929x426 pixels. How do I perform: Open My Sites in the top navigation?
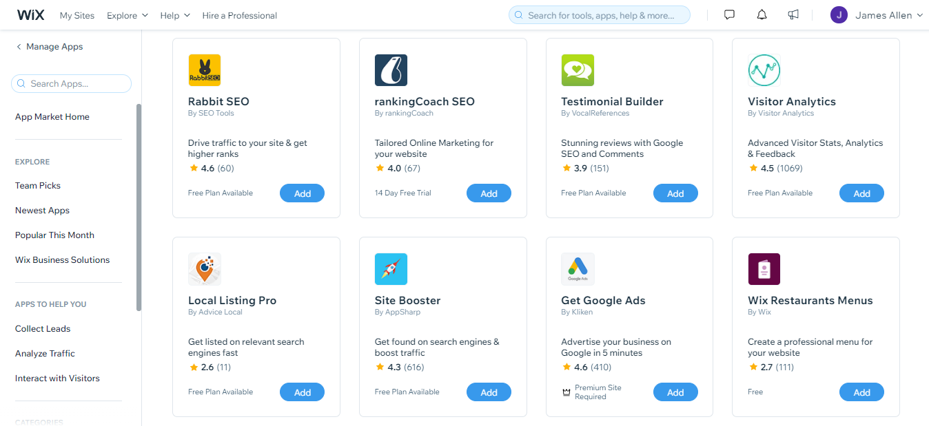[77, 15]
